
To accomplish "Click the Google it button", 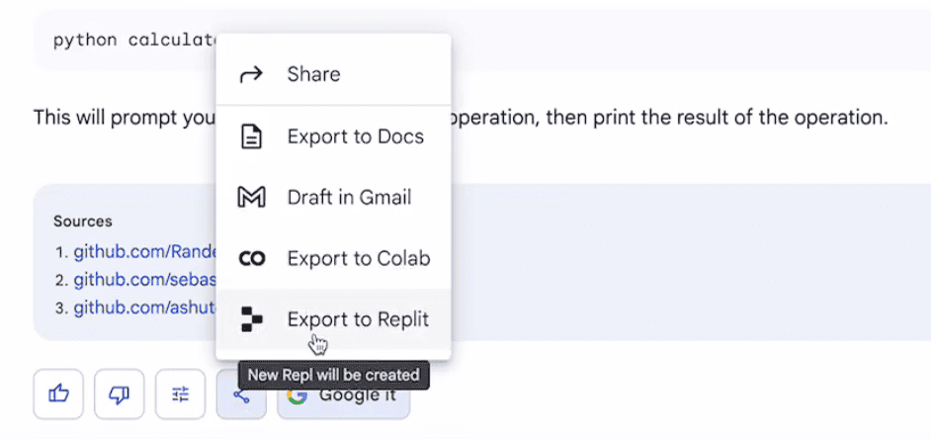I will click(x=343, y=395).
